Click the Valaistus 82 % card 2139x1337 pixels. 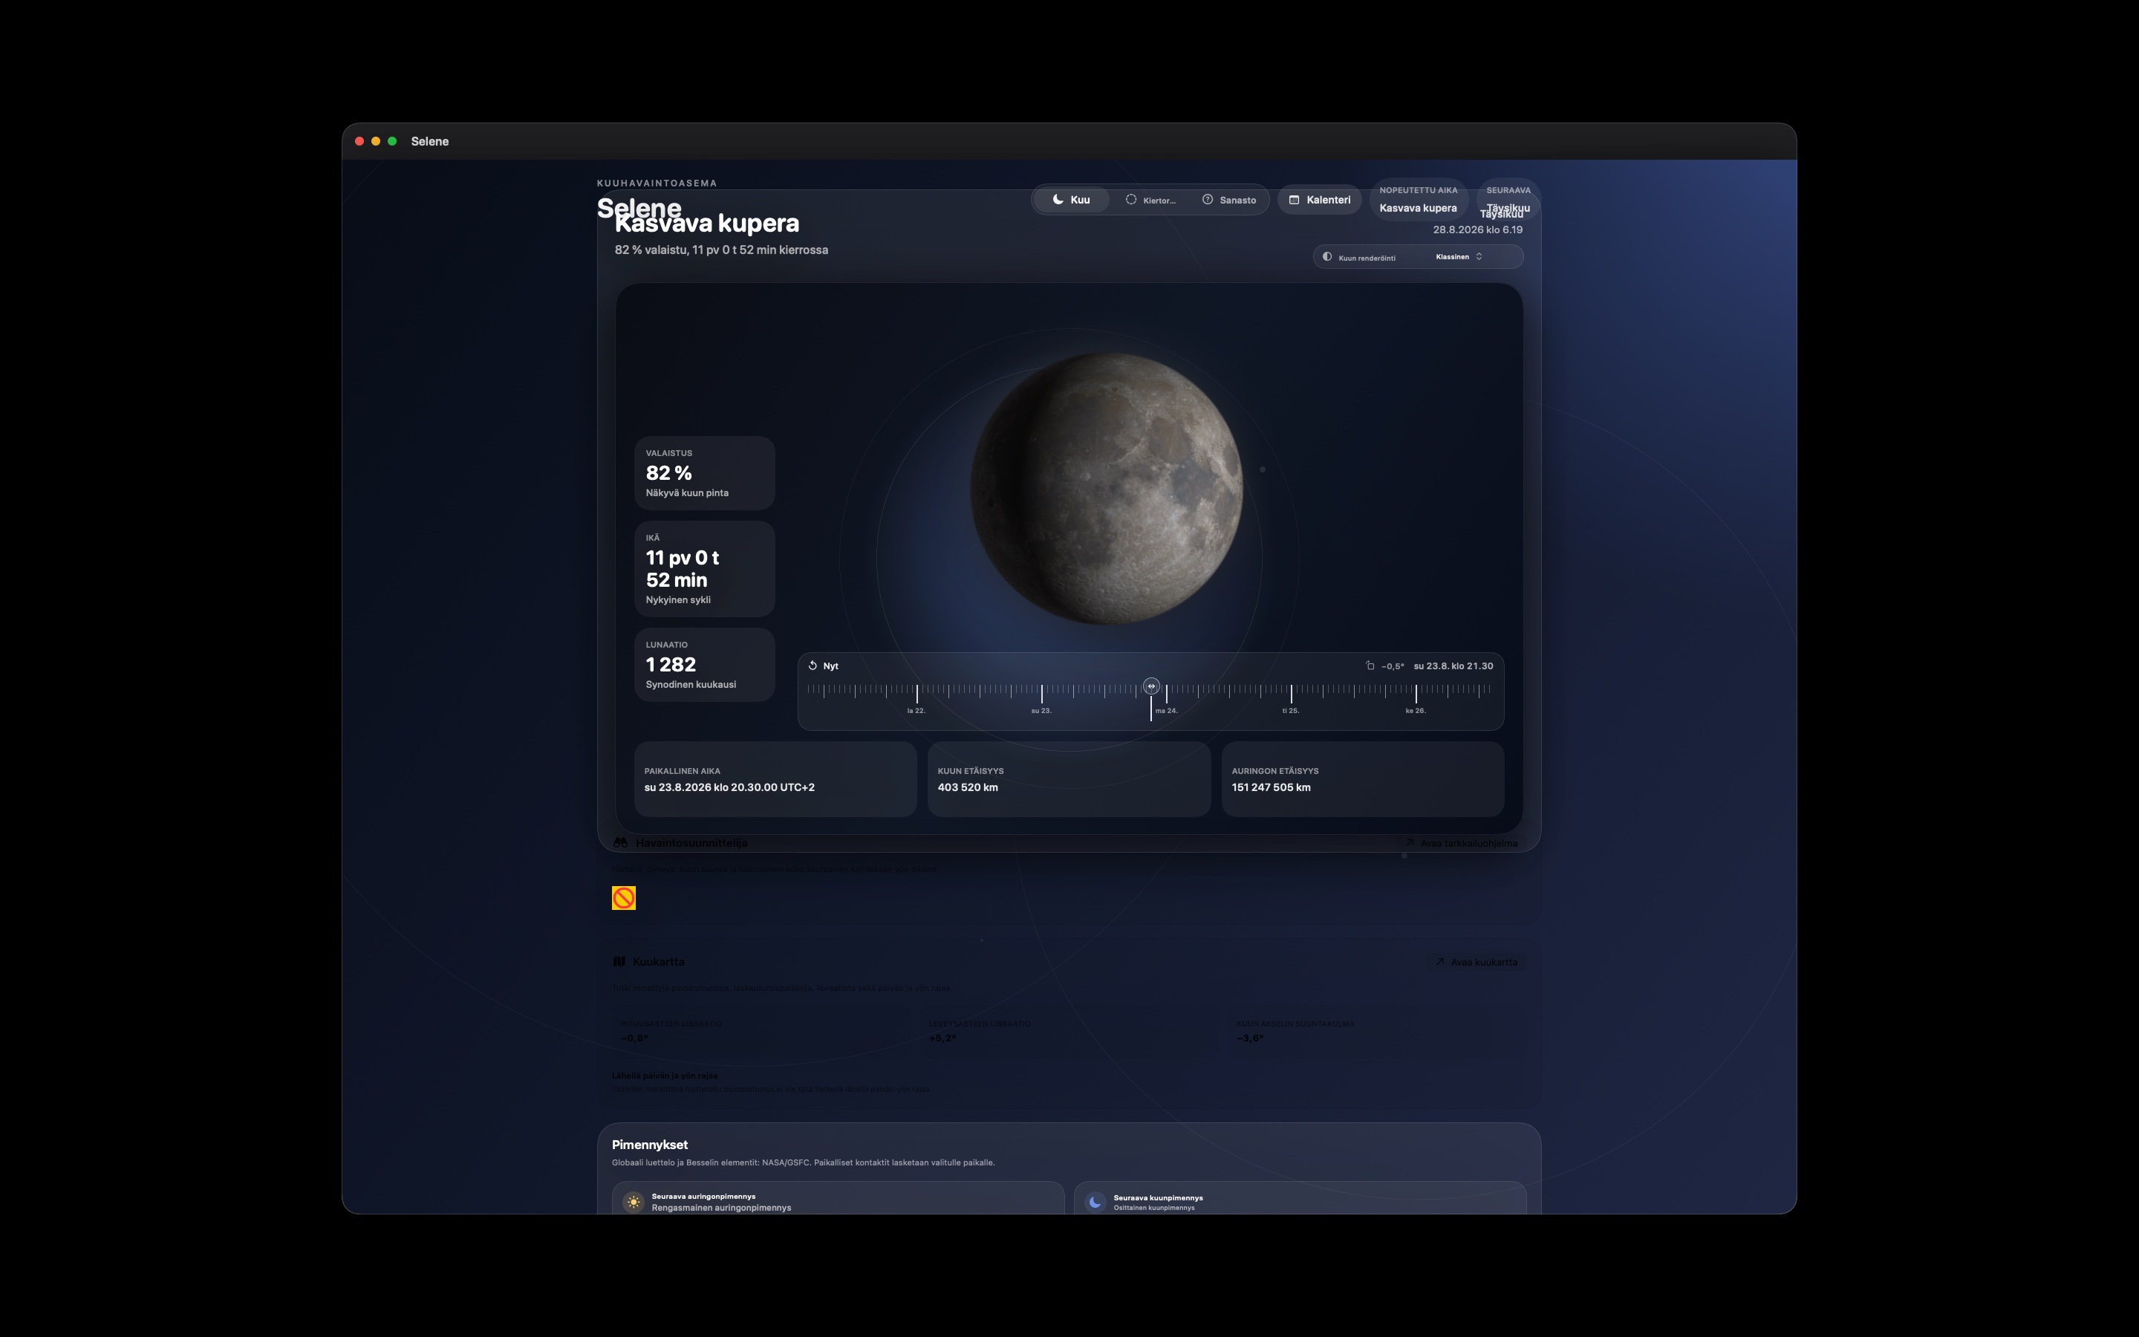704,473
